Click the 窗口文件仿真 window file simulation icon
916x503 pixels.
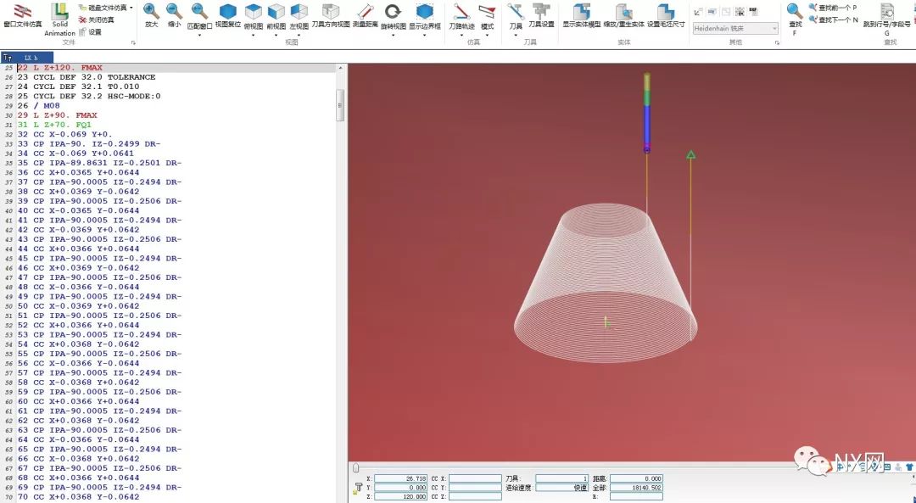click(x=22, y=15)
